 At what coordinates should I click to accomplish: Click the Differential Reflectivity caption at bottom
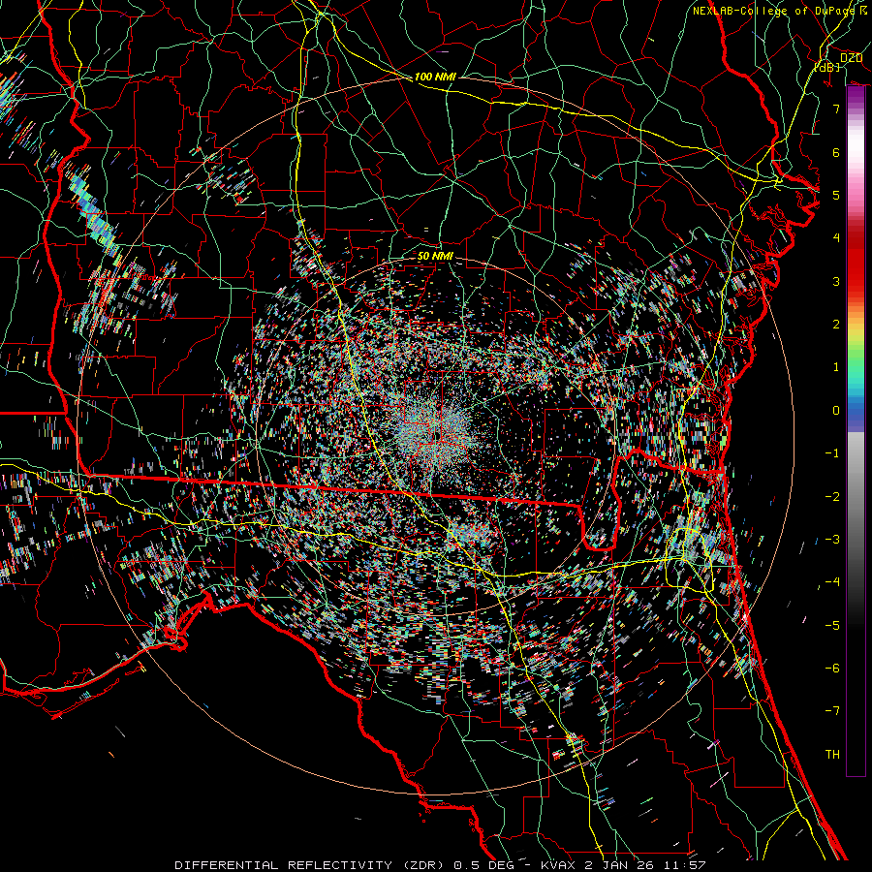click(x=440, y=865)
